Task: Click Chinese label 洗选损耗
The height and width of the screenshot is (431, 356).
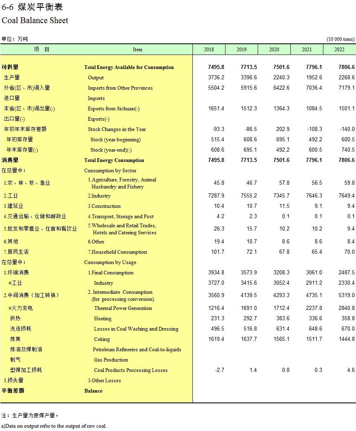Action: (21, 329)
